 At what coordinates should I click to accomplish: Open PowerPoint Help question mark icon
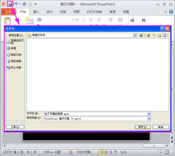coord(171,12)
